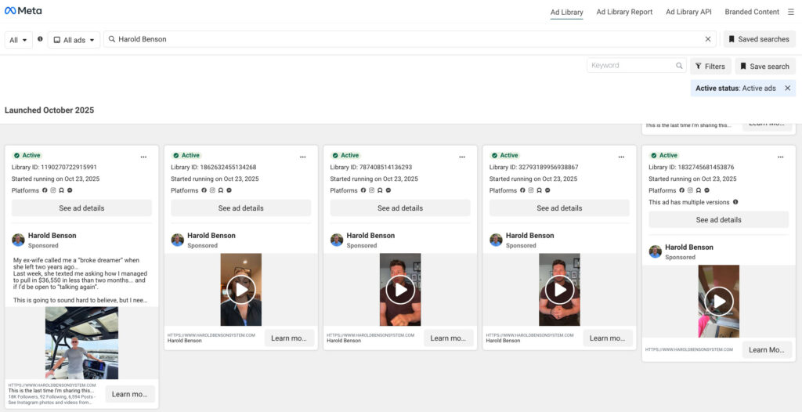The height and width of the screenshot is (412, 802).
Task: Open the hamburger menu icon
Action: click(791, 12)
